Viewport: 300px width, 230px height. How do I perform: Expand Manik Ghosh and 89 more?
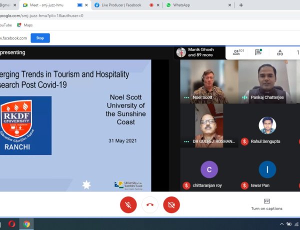pyautogui.click(x=200, y=52)
